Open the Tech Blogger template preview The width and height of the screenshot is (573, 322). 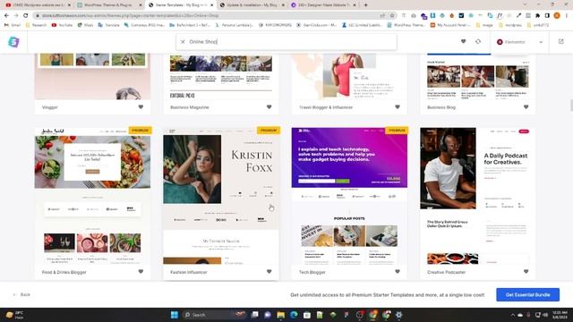pos(349,196)
